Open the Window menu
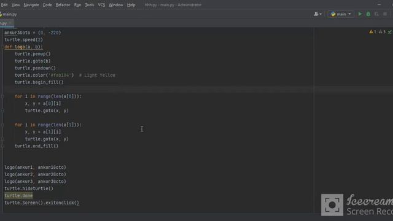393x221 pixels. coord(116,5)
